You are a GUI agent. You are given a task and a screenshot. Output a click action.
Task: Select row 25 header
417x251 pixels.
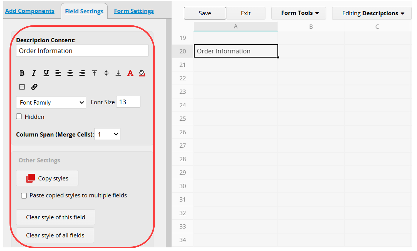(183, 119)
